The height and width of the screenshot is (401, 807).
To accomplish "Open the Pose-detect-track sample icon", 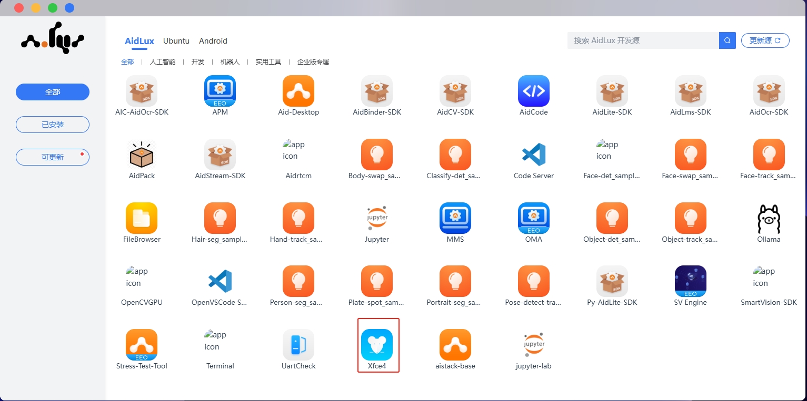I will [534, 281].
